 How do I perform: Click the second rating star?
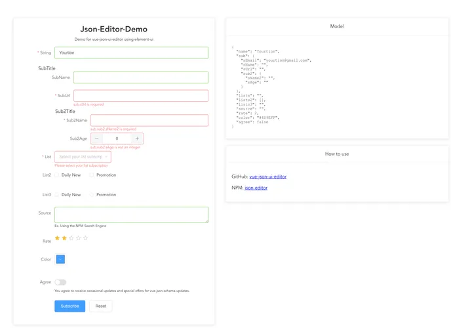[64, 238]
